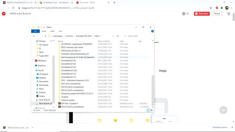Click the eFootball PES 2021 breadcrumb
The height and width of the screenshot is (132, 235).
[x=84, y=36]
